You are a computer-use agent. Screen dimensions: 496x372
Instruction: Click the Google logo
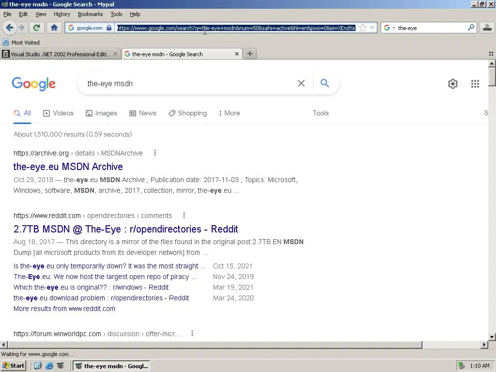pos(33,84)
